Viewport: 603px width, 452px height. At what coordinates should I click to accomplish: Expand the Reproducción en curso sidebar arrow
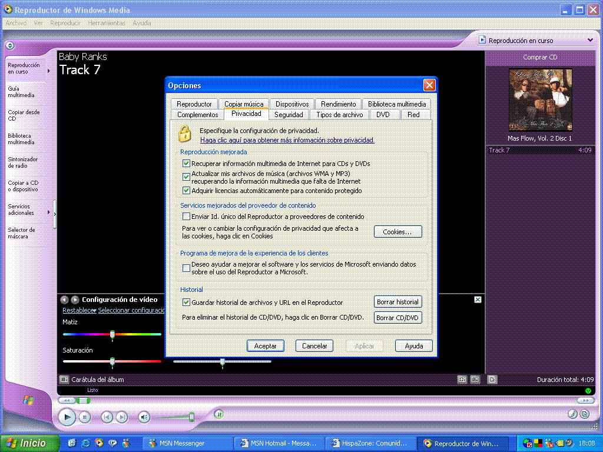click(x=49, y=71)
